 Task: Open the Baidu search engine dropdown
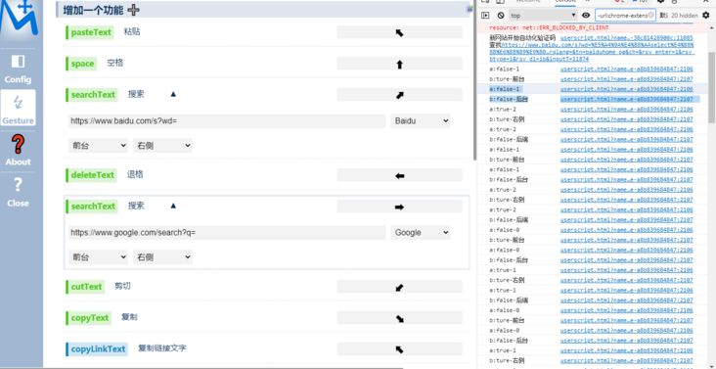point(421,121)
